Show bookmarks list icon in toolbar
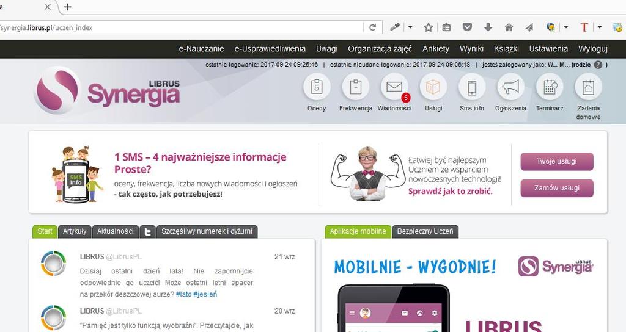The image size is (626, 332). pos(447,27)
